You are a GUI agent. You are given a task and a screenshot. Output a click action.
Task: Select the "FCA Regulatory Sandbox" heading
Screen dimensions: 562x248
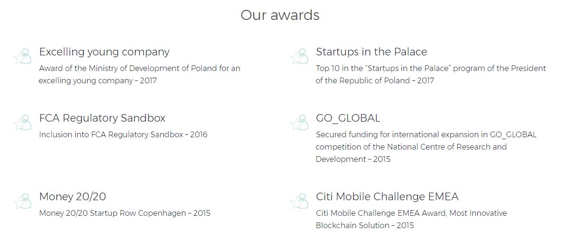pos(102,118)
